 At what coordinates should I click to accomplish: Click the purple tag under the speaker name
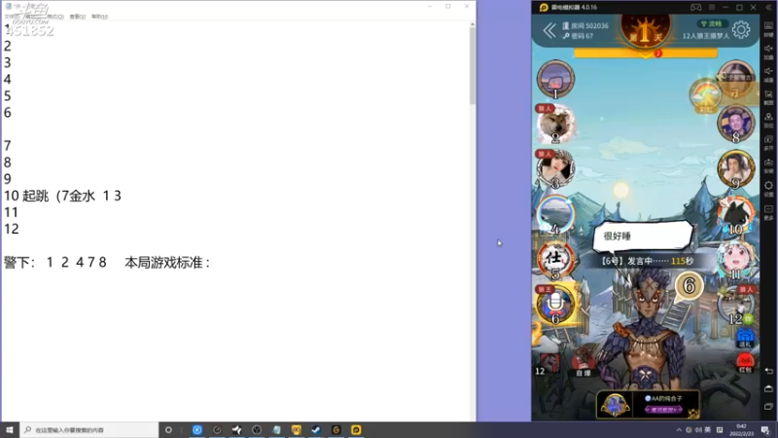tap(664, 410)
